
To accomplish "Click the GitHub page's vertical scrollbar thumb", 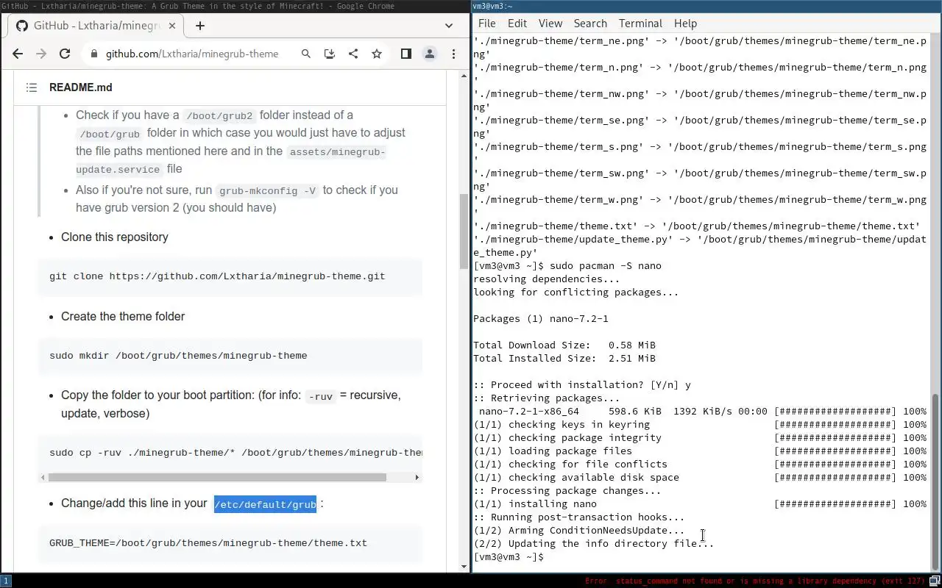I will [x=464, y=232].
